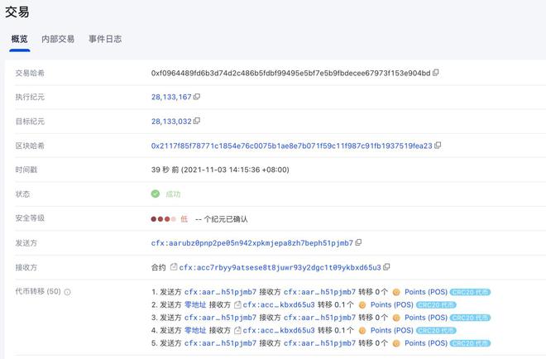Copy execution epoch 28,133,167
546x359 pixels.
[x=197, y=97]
